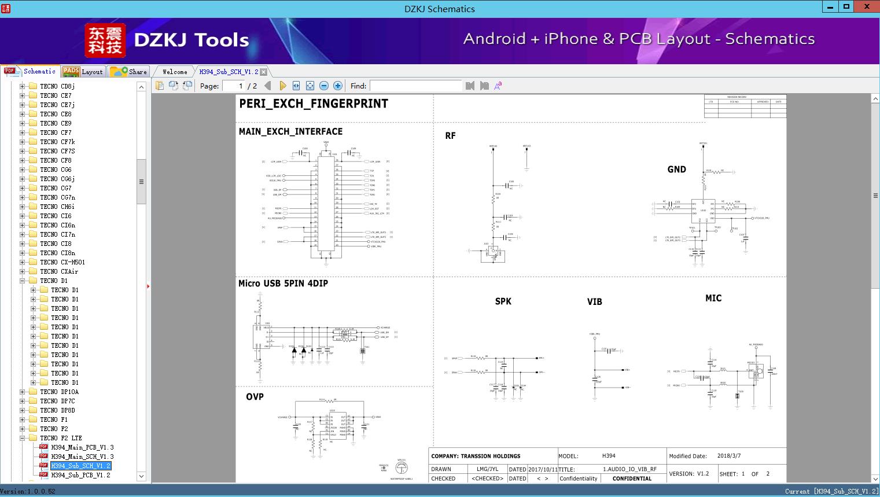This screenshot has height=497, width=880.
Task: Select the highlighted H394_Sub_SCH_V1.2 file
Action: pos(80,466)
